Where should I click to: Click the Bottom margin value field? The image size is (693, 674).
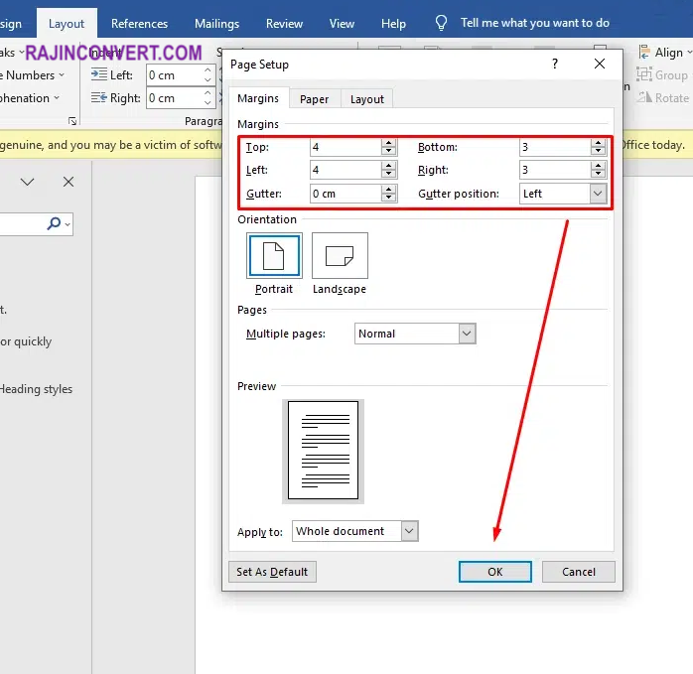(x=555, y=147)
